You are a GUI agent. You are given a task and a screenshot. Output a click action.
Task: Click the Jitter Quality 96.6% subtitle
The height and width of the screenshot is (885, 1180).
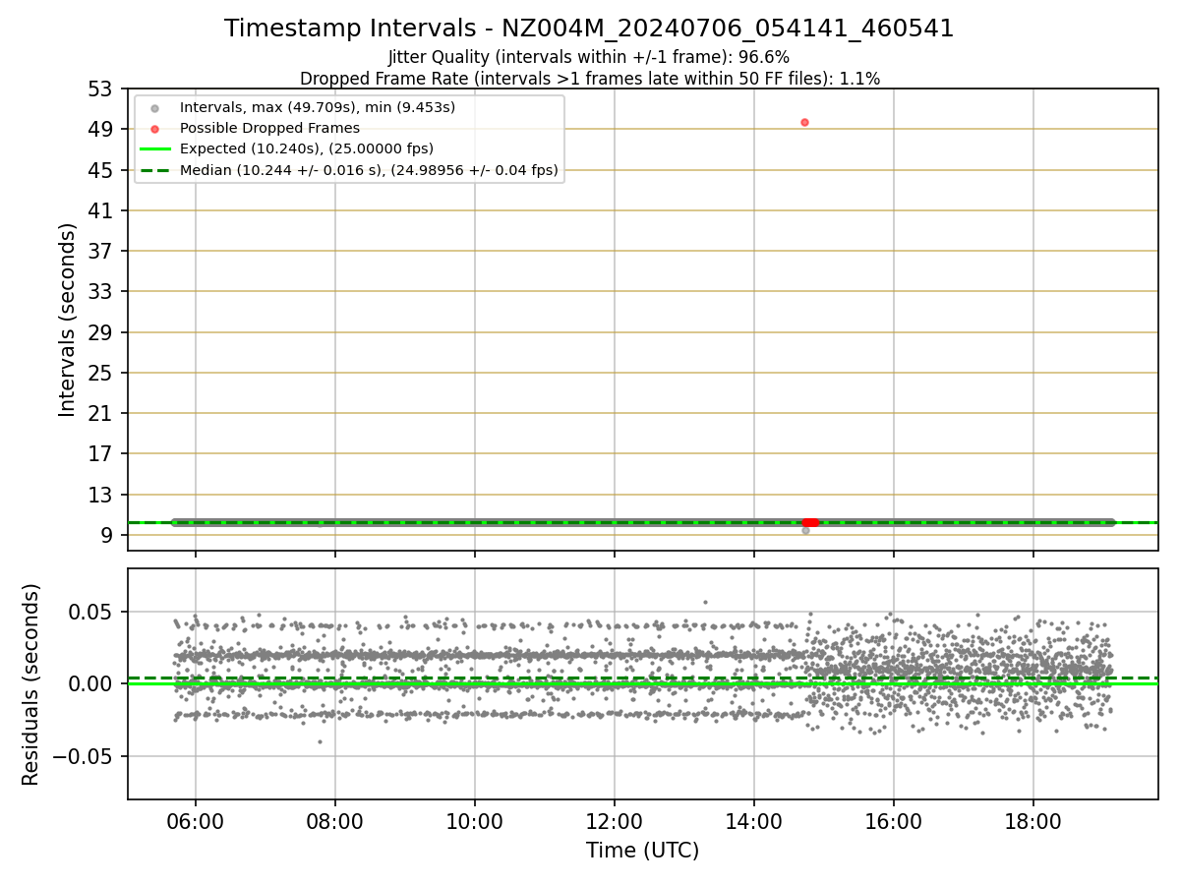[x=589, y=58]
